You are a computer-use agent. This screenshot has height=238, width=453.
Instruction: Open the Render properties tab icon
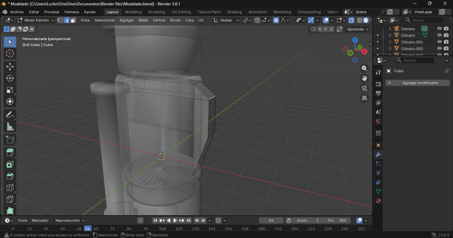378,84
